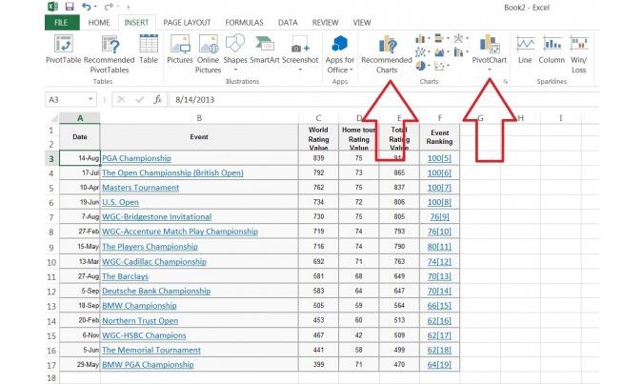
Task: Click the Redo arrow icon
Action: (108, 6)
